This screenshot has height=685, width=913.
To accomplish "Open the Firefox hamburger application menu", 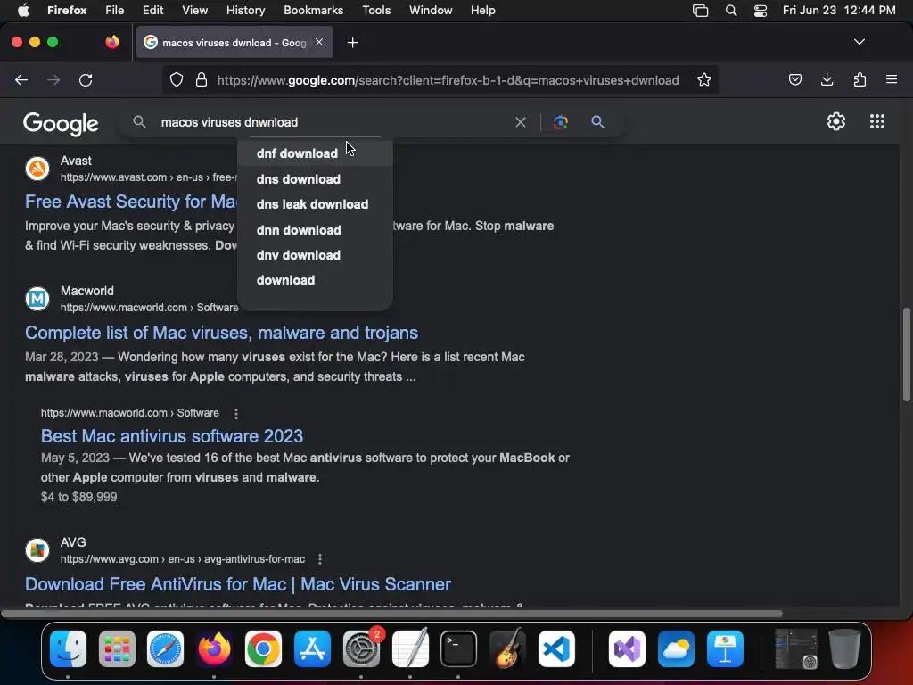I will pyautogui.click(x=891, y=79).
